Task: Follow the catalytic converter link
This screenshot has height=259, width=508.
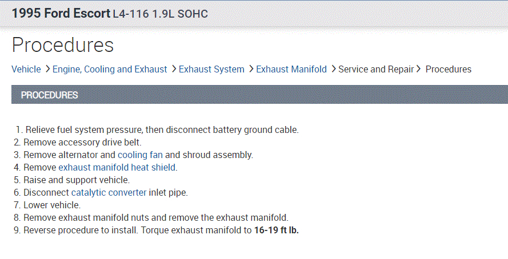Action: (x=109, y=192)
